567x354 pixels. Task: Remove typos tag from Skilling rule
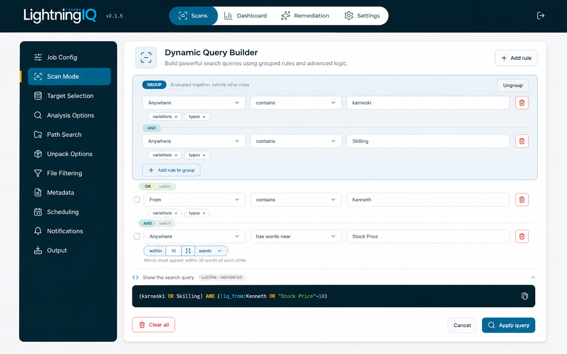click(204, 155)
